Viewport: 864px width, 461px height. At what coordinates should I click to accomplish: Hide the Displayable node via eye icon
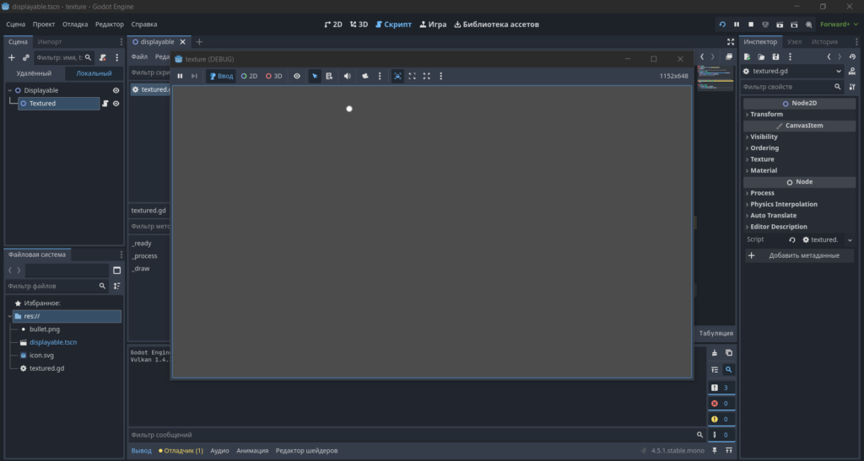click(x=116, y=90)
